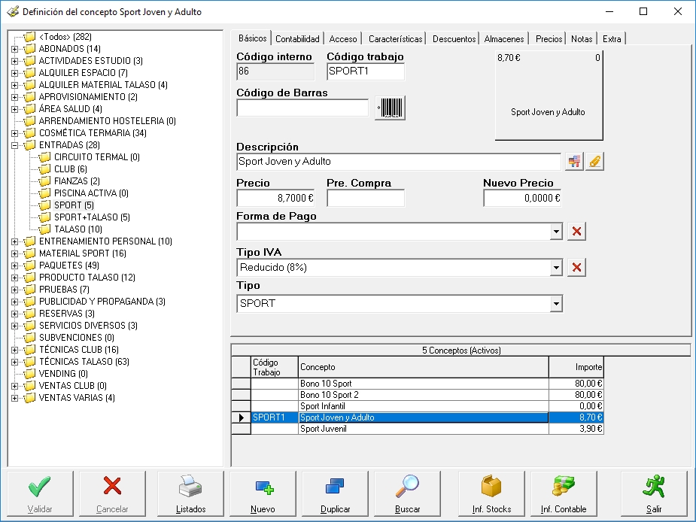The image size is (696, 522).
Task: Open the description translation flag icon
Action: click(x=574, y=162)
